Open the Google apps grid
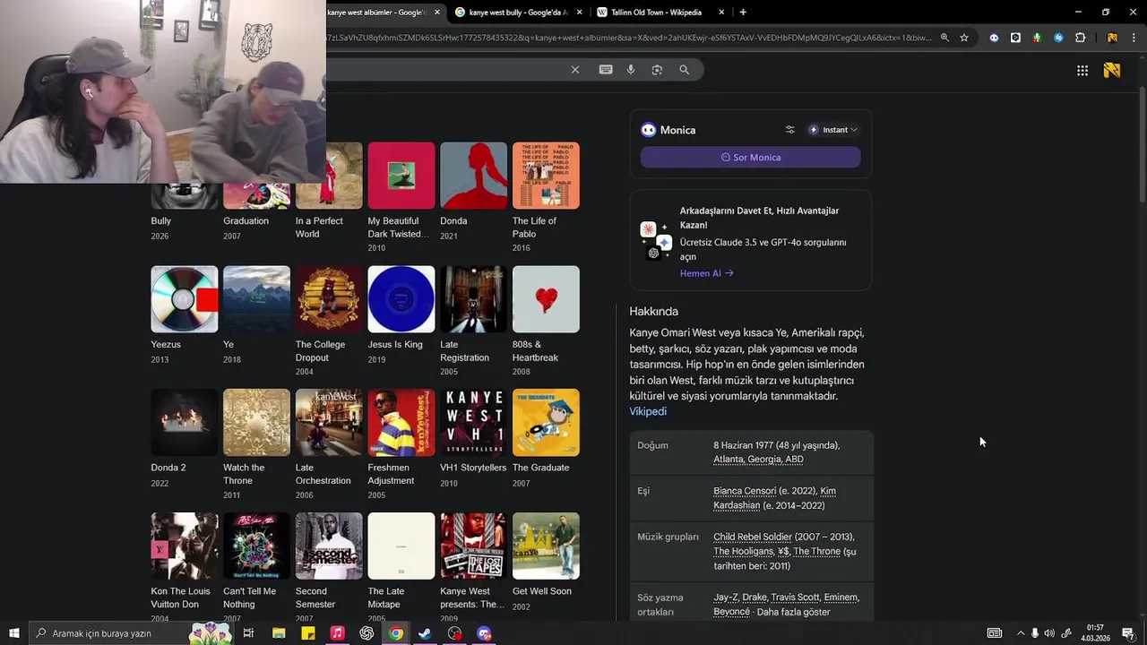The width and height of the screenshot is (1147, 645). point(1082,70)
